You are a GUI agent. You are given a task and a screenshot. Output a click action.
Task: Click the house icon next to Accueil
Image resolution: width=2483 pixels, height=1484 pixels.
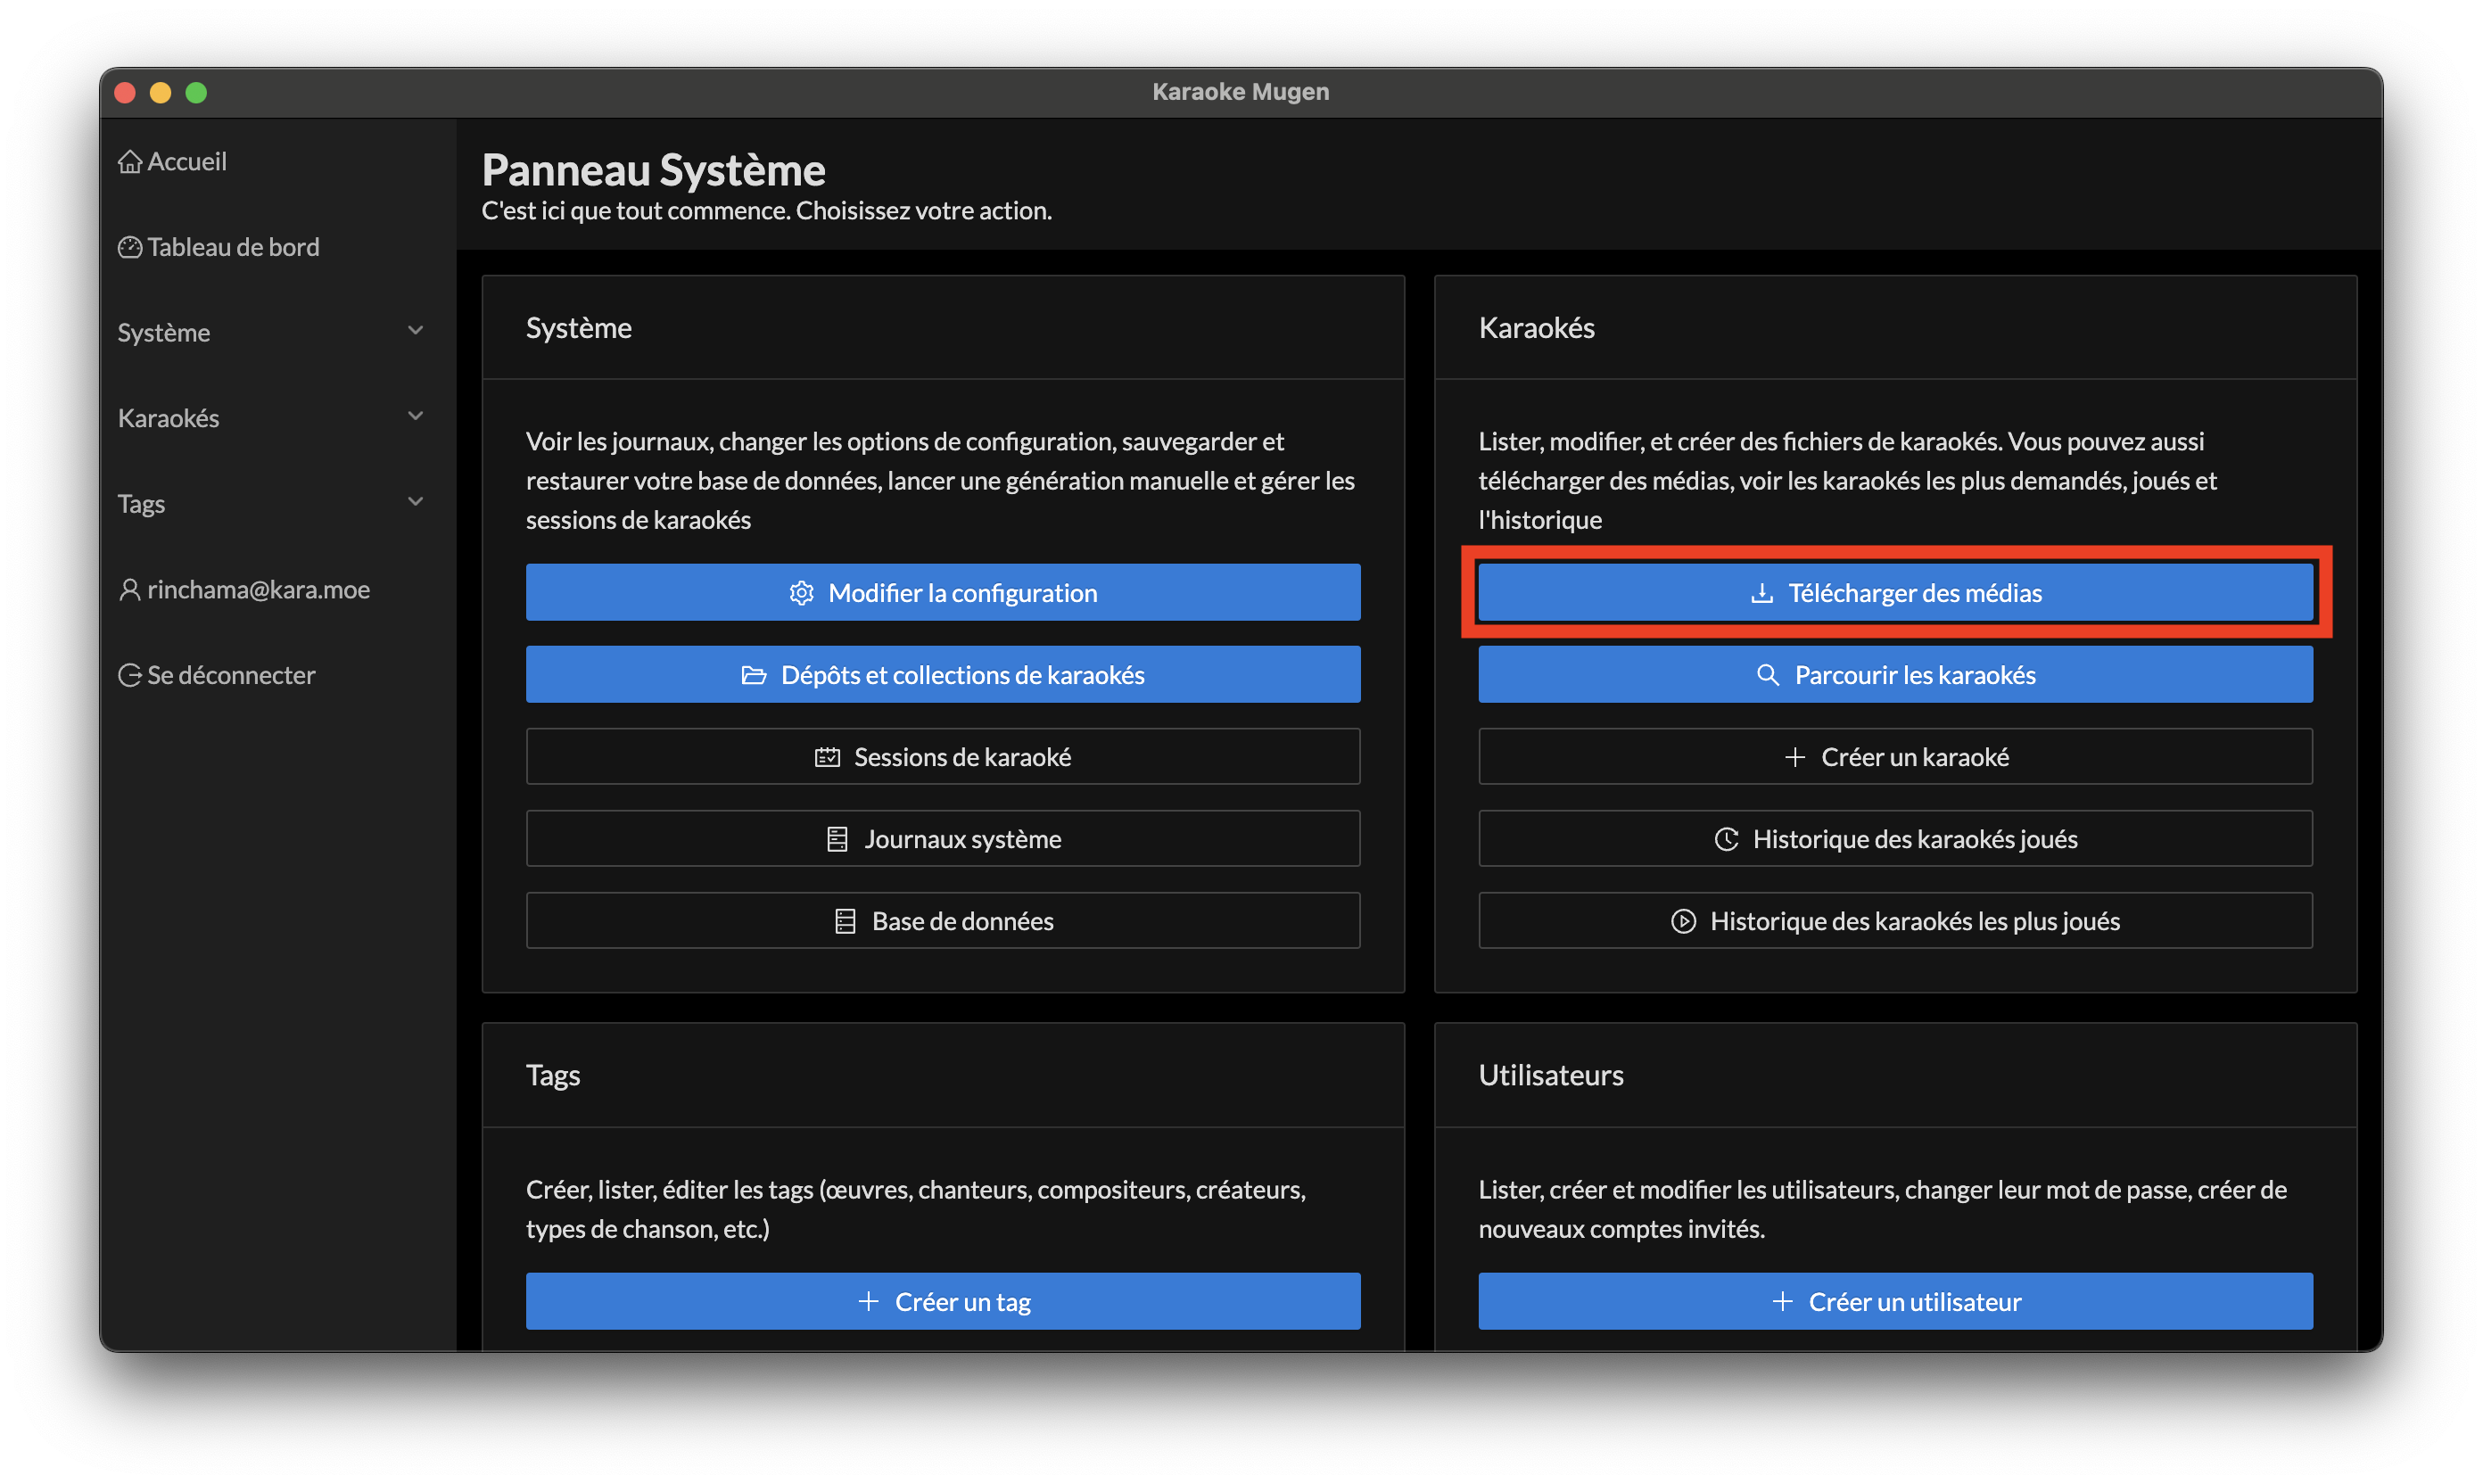(x=129, y=162)
